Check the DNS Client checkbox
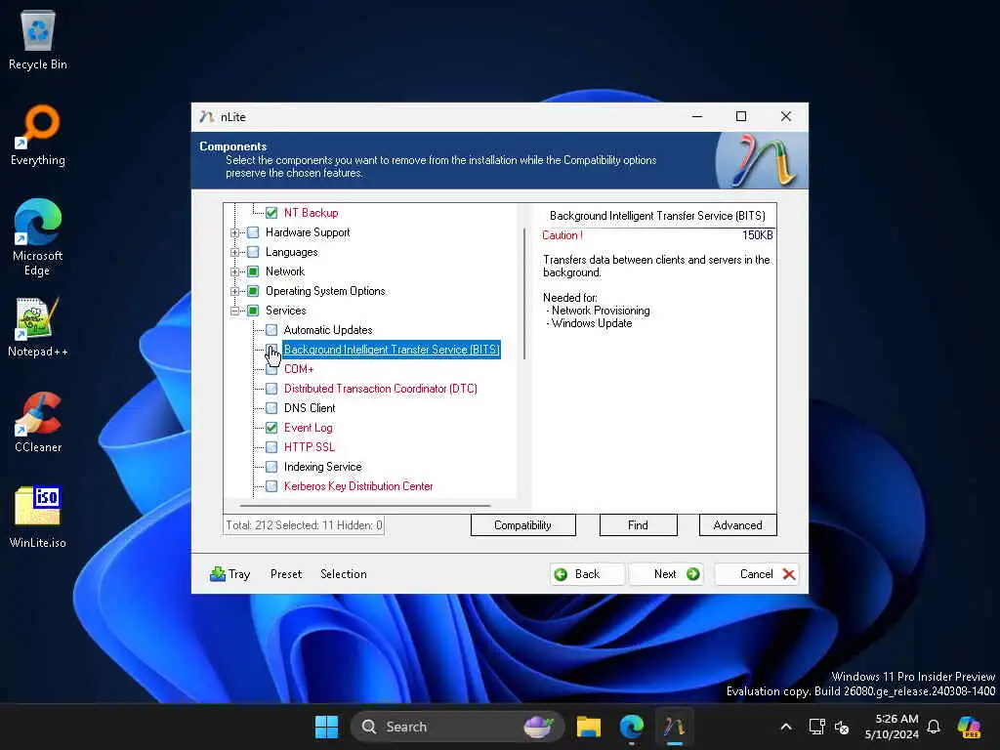The width and height of the screenshot is (1000, 750). [271, 408]
